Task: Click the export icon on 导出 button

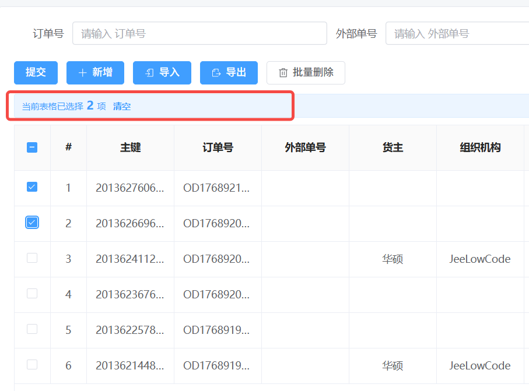Action: [x=216, y=73]
